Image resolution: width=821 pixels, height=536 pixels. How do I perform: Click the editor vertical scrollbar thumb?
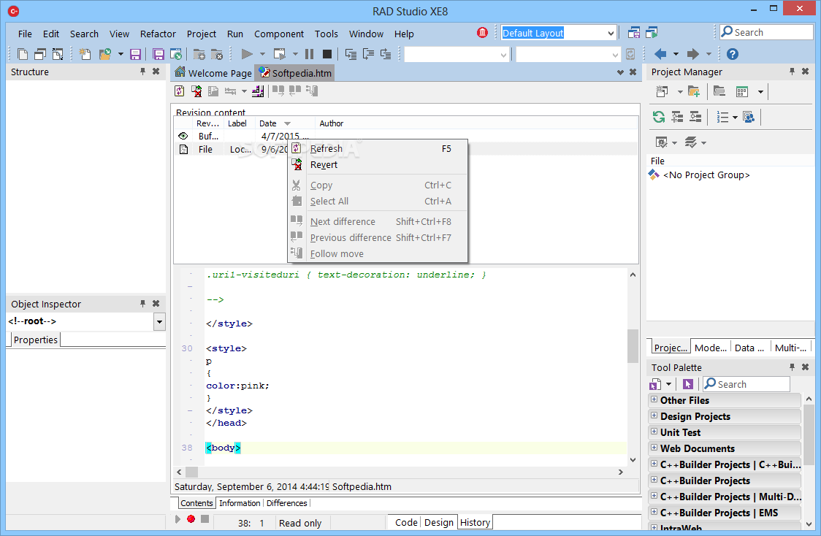click(x=633, y=346)
